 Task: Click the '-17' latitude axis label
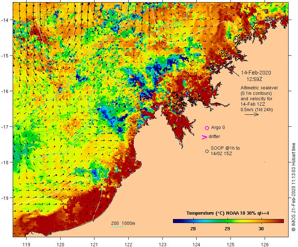4,126
